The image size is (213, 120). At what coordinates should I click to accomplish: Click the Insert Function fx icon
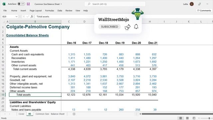click(32, 17)
